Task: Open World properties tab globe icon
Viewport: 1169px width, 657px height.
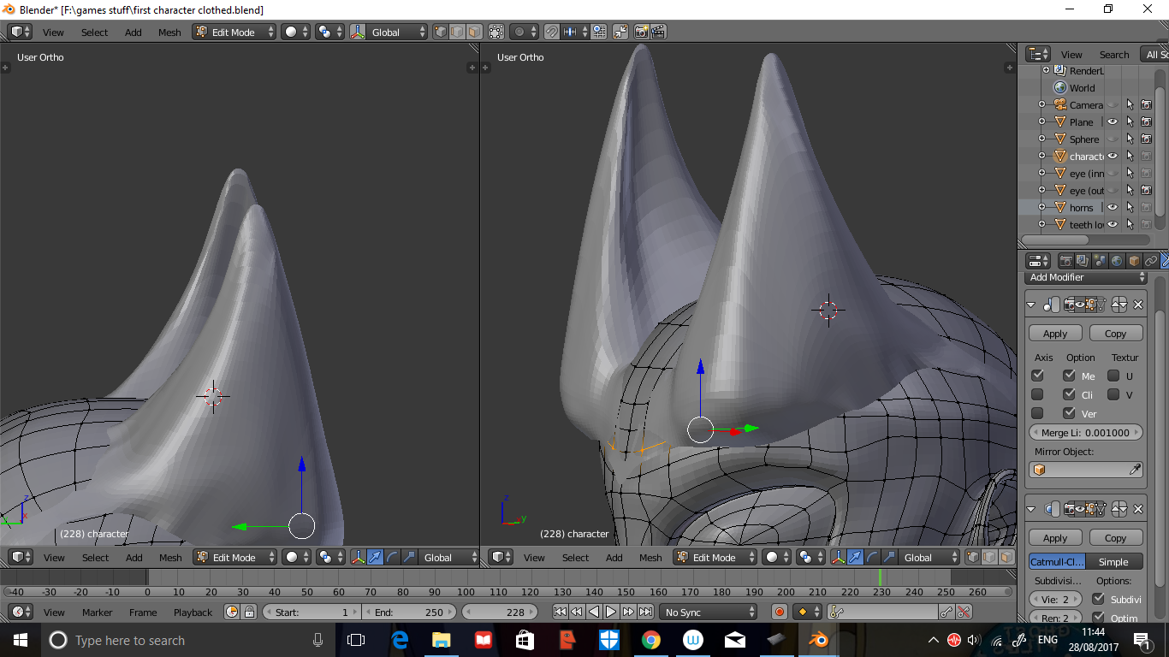Action: (1117, 261)
